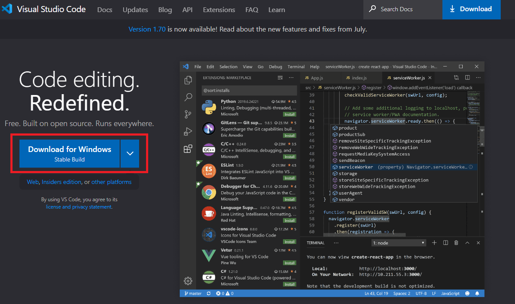
Task: Open the Version 1.70 link
Action: click(x=147, y=29)
